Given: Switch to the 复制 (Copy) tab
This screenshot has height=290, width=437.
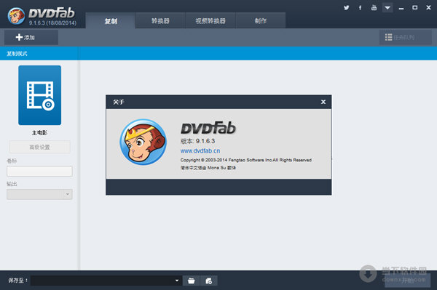Looking at the screenshot, I should coord(111,20).
